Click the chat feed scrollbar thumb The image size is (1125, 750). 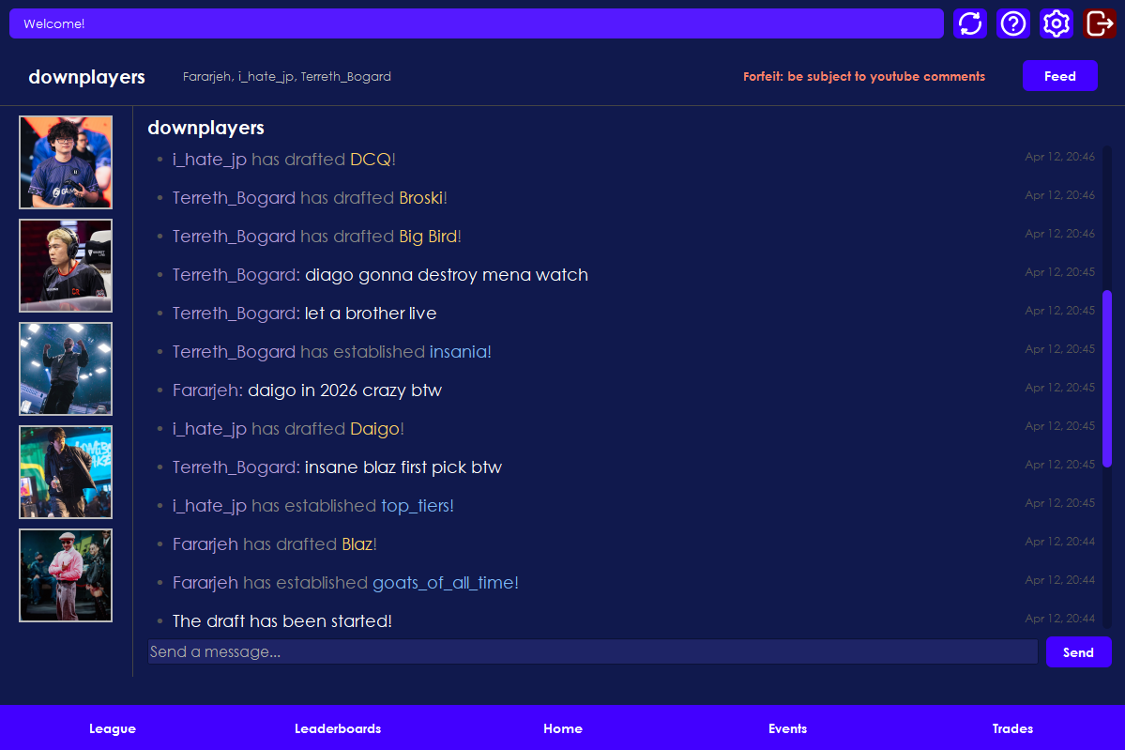click(x=1107, y=378)
